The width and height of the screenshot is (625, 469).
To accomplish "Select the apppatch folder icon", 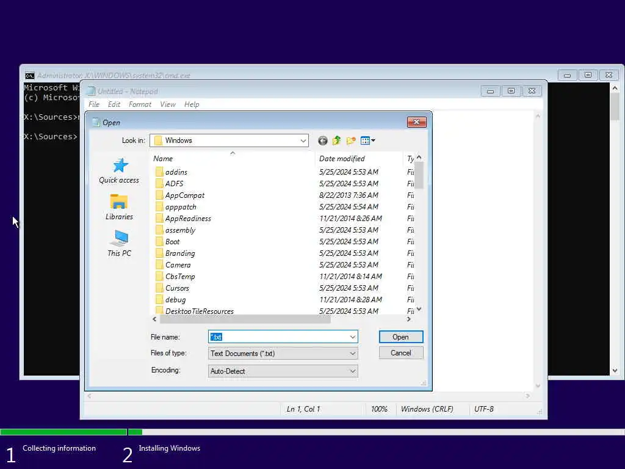I will (x=159, y=206).
